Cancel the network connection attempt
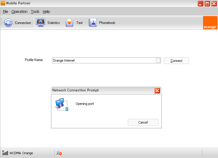The image size is (218, 158). click(x=143, y=122)
